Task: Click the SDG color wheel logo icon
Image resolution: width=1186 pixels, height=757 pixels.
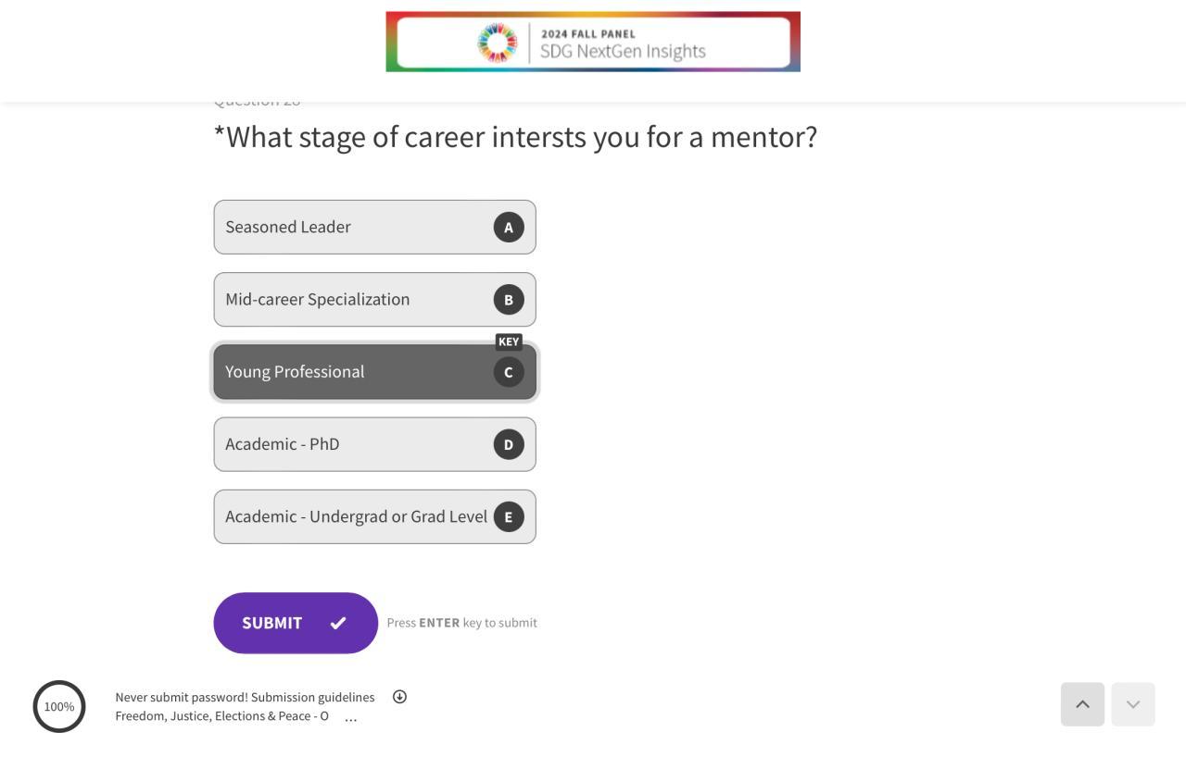Action: [x=498, y=43]
